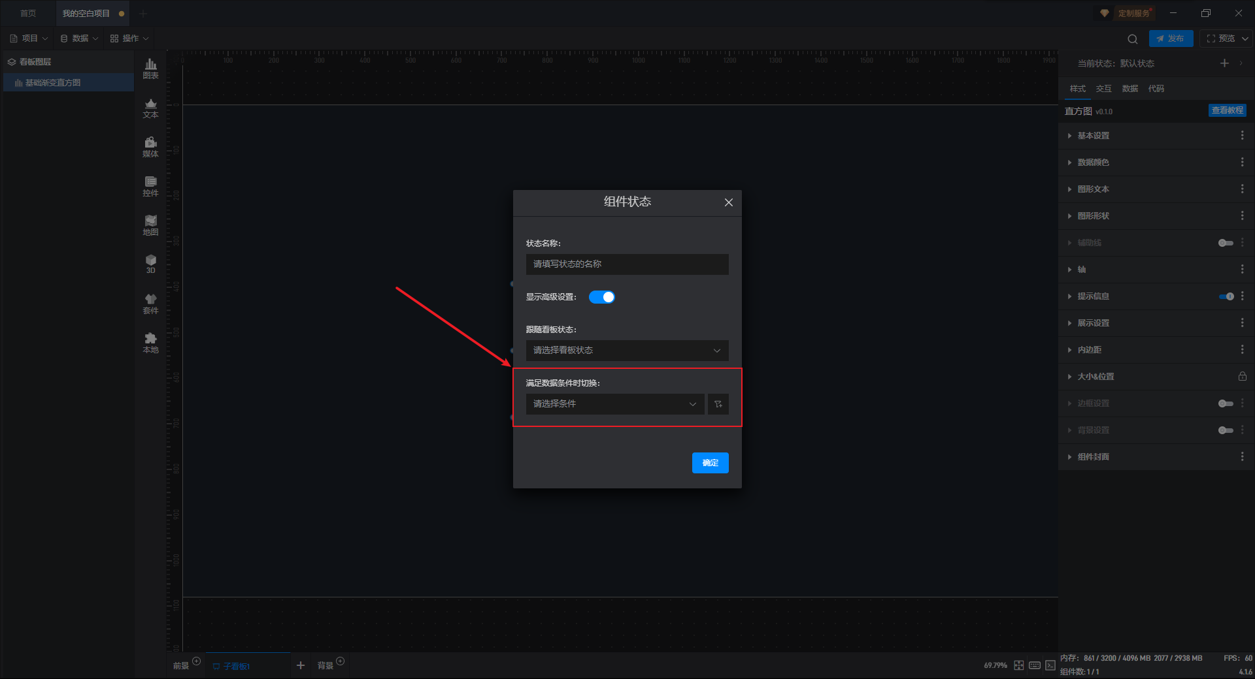Select the 样式 tab

[x=1077, y=88]
